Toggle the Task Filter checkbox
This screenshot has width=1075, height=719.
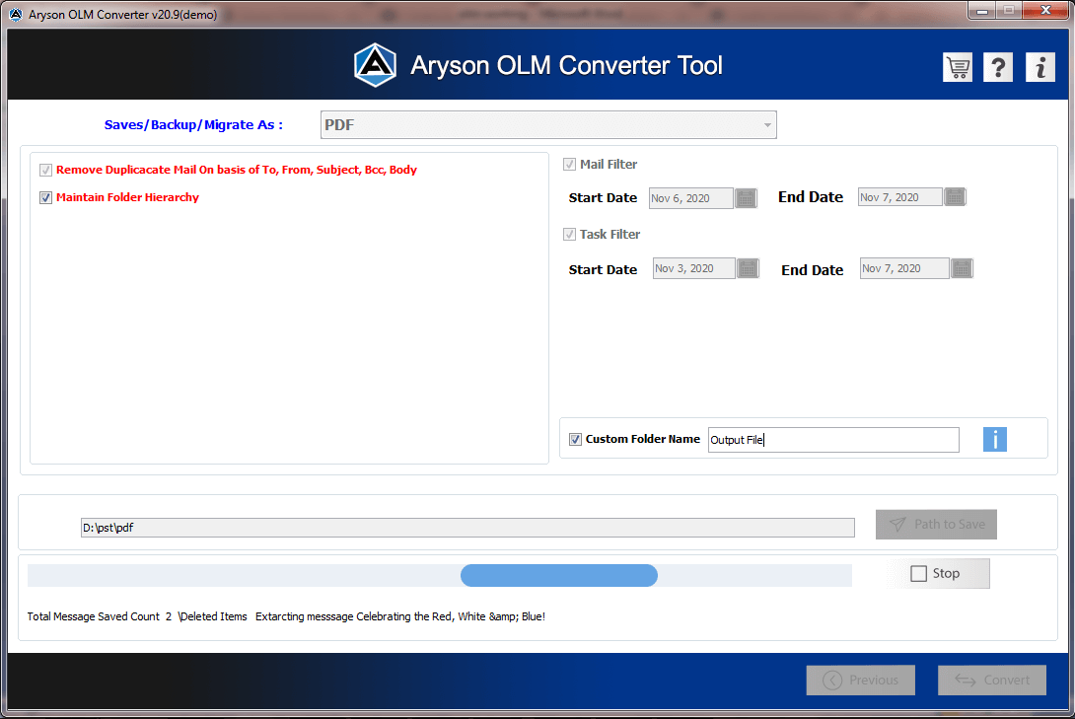[x=569, y=235]
